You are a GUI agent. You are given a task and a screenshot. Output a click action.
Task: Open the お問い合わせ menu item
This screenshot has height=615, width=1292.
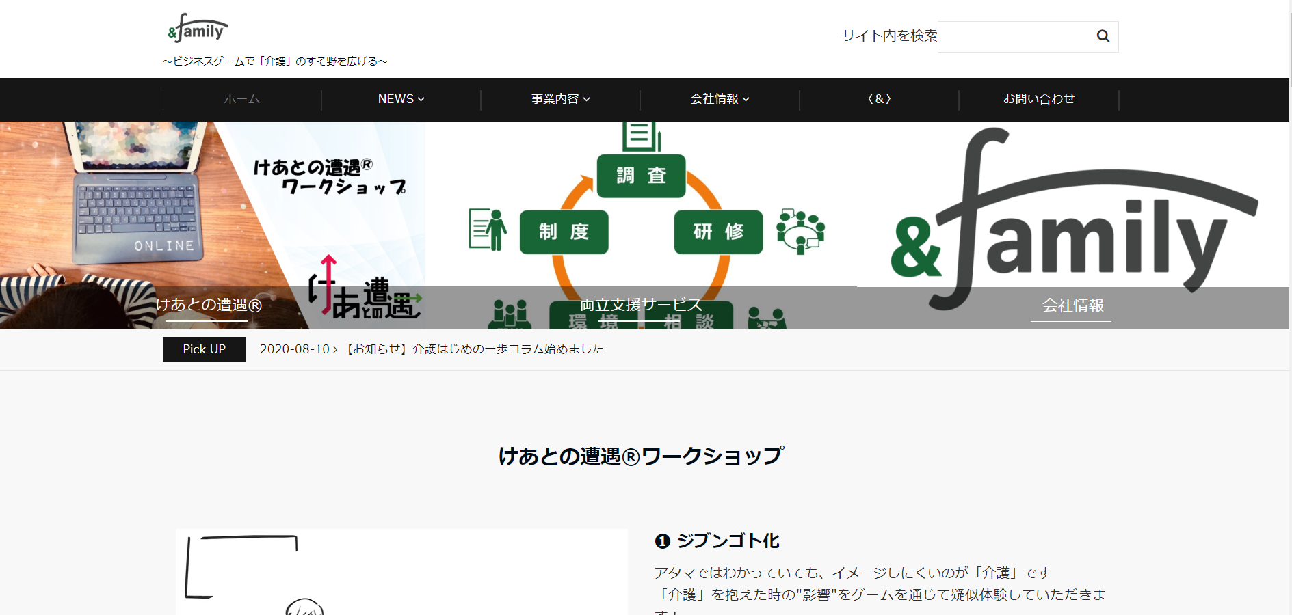[x=1038, y=99]
